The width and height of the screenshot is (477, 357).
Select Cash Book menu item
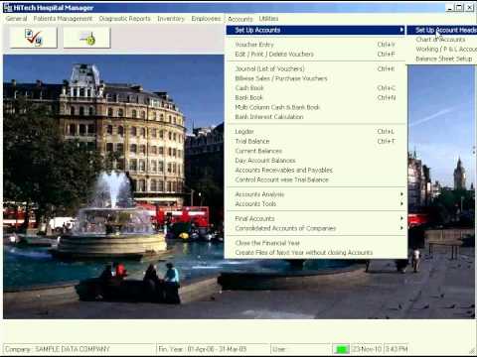pos(316,88)
